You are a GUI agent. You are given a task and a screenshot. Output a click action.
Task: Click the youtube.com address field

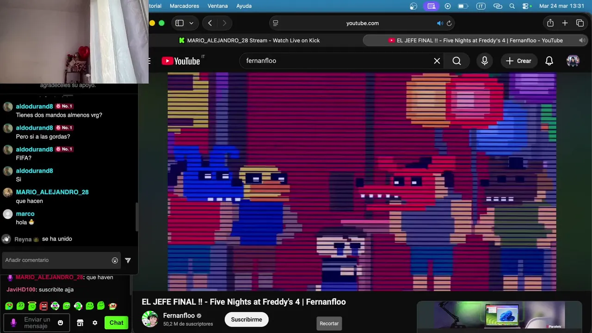point(363,23)
